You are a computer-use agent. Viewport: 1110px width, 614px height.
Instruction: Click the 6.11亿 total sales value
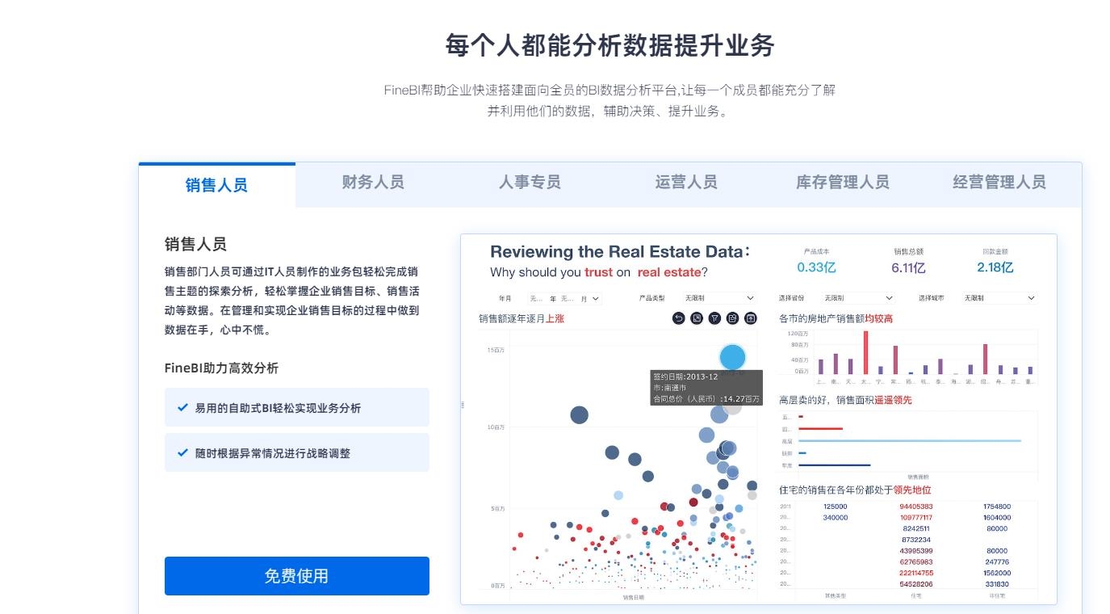908,267
